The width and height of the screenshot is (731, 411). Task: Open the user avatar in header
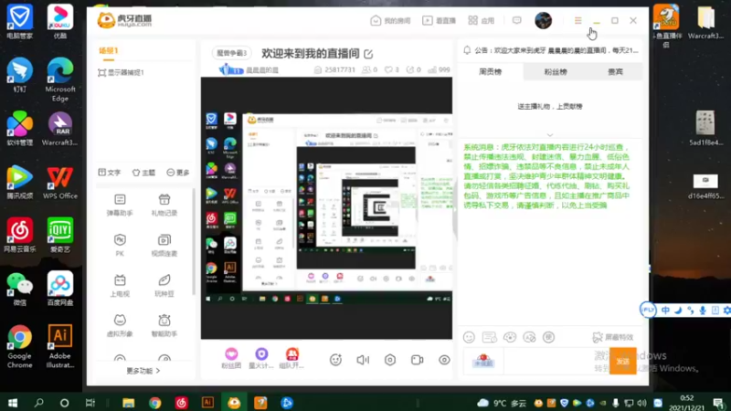(x=543, y=20)
